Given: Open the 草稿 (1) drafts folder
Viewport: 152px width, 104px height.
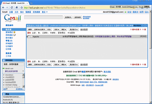Looking at the screenshot, I should (9, 40).
